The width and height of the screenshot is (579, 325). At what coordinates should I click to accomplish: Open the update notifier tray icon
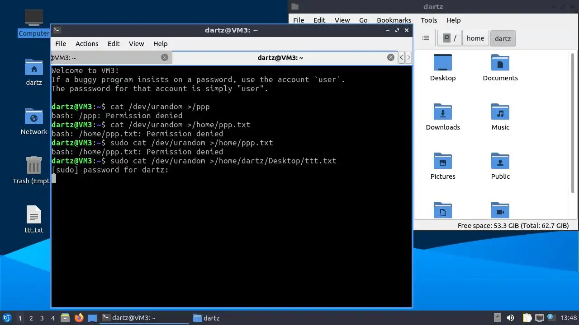coord(551,318)
